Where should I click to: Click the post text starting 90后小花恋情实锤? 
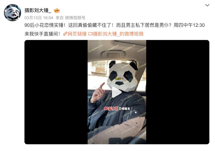click(x=114, y=25)
